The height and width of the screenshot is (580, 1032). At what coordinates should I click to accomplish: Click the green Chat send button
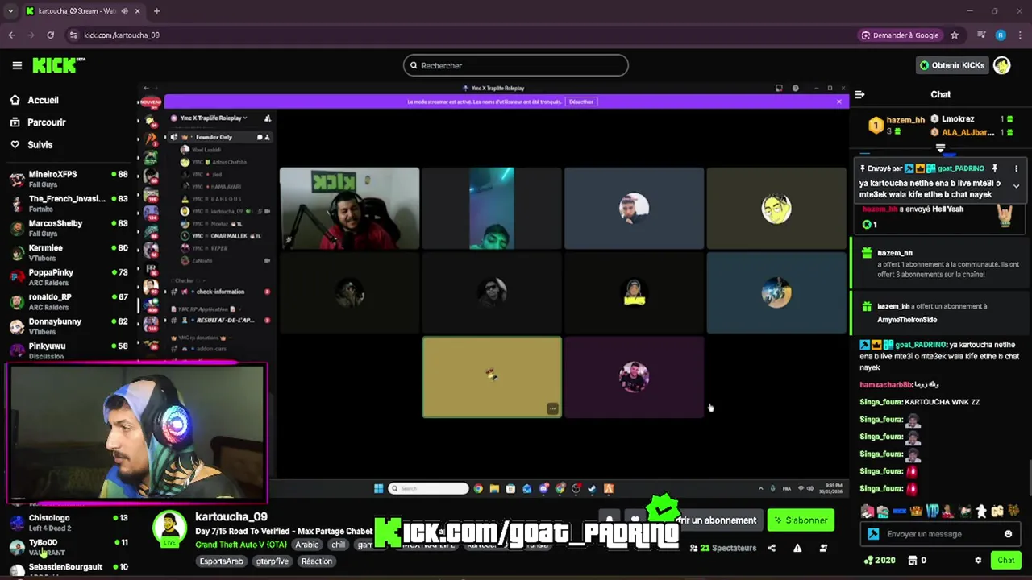point(1005,561)
